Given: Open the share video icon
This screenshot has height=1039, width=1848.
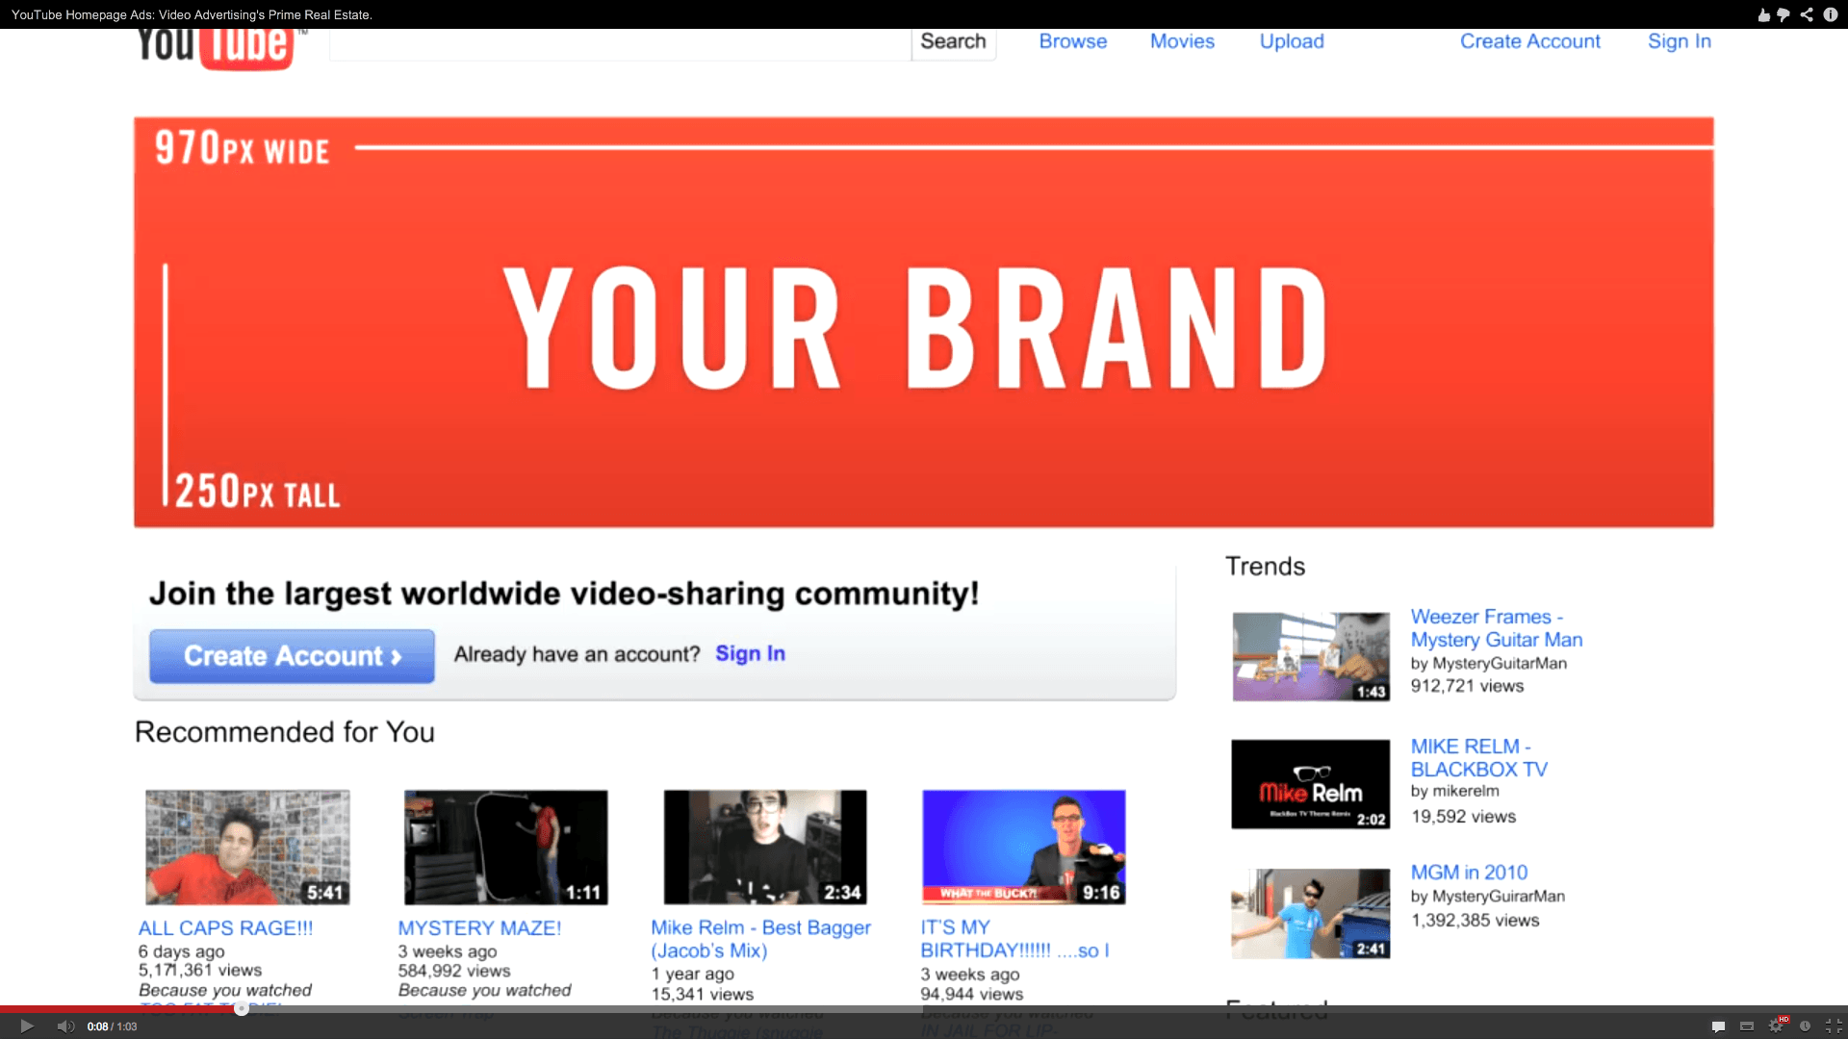Looking at the screenshot, I should [x=1807, y=14].
